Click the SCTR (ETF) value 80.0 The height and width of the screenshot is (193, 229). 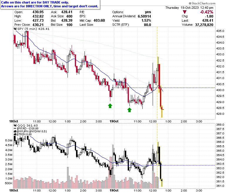[147, 25]
